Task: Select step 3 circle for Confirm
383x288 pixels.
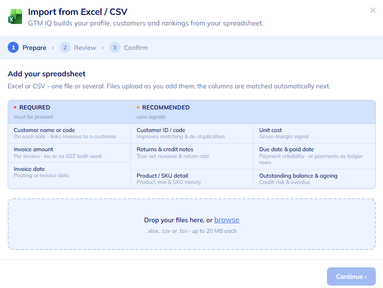Action: tap(115, 48)
